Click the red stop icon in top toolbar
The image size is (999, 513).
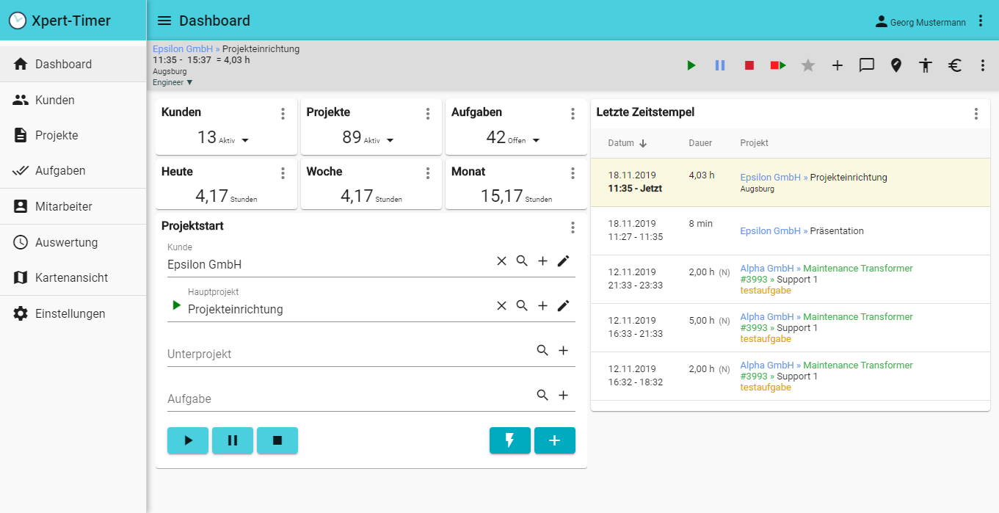point(749,65)
